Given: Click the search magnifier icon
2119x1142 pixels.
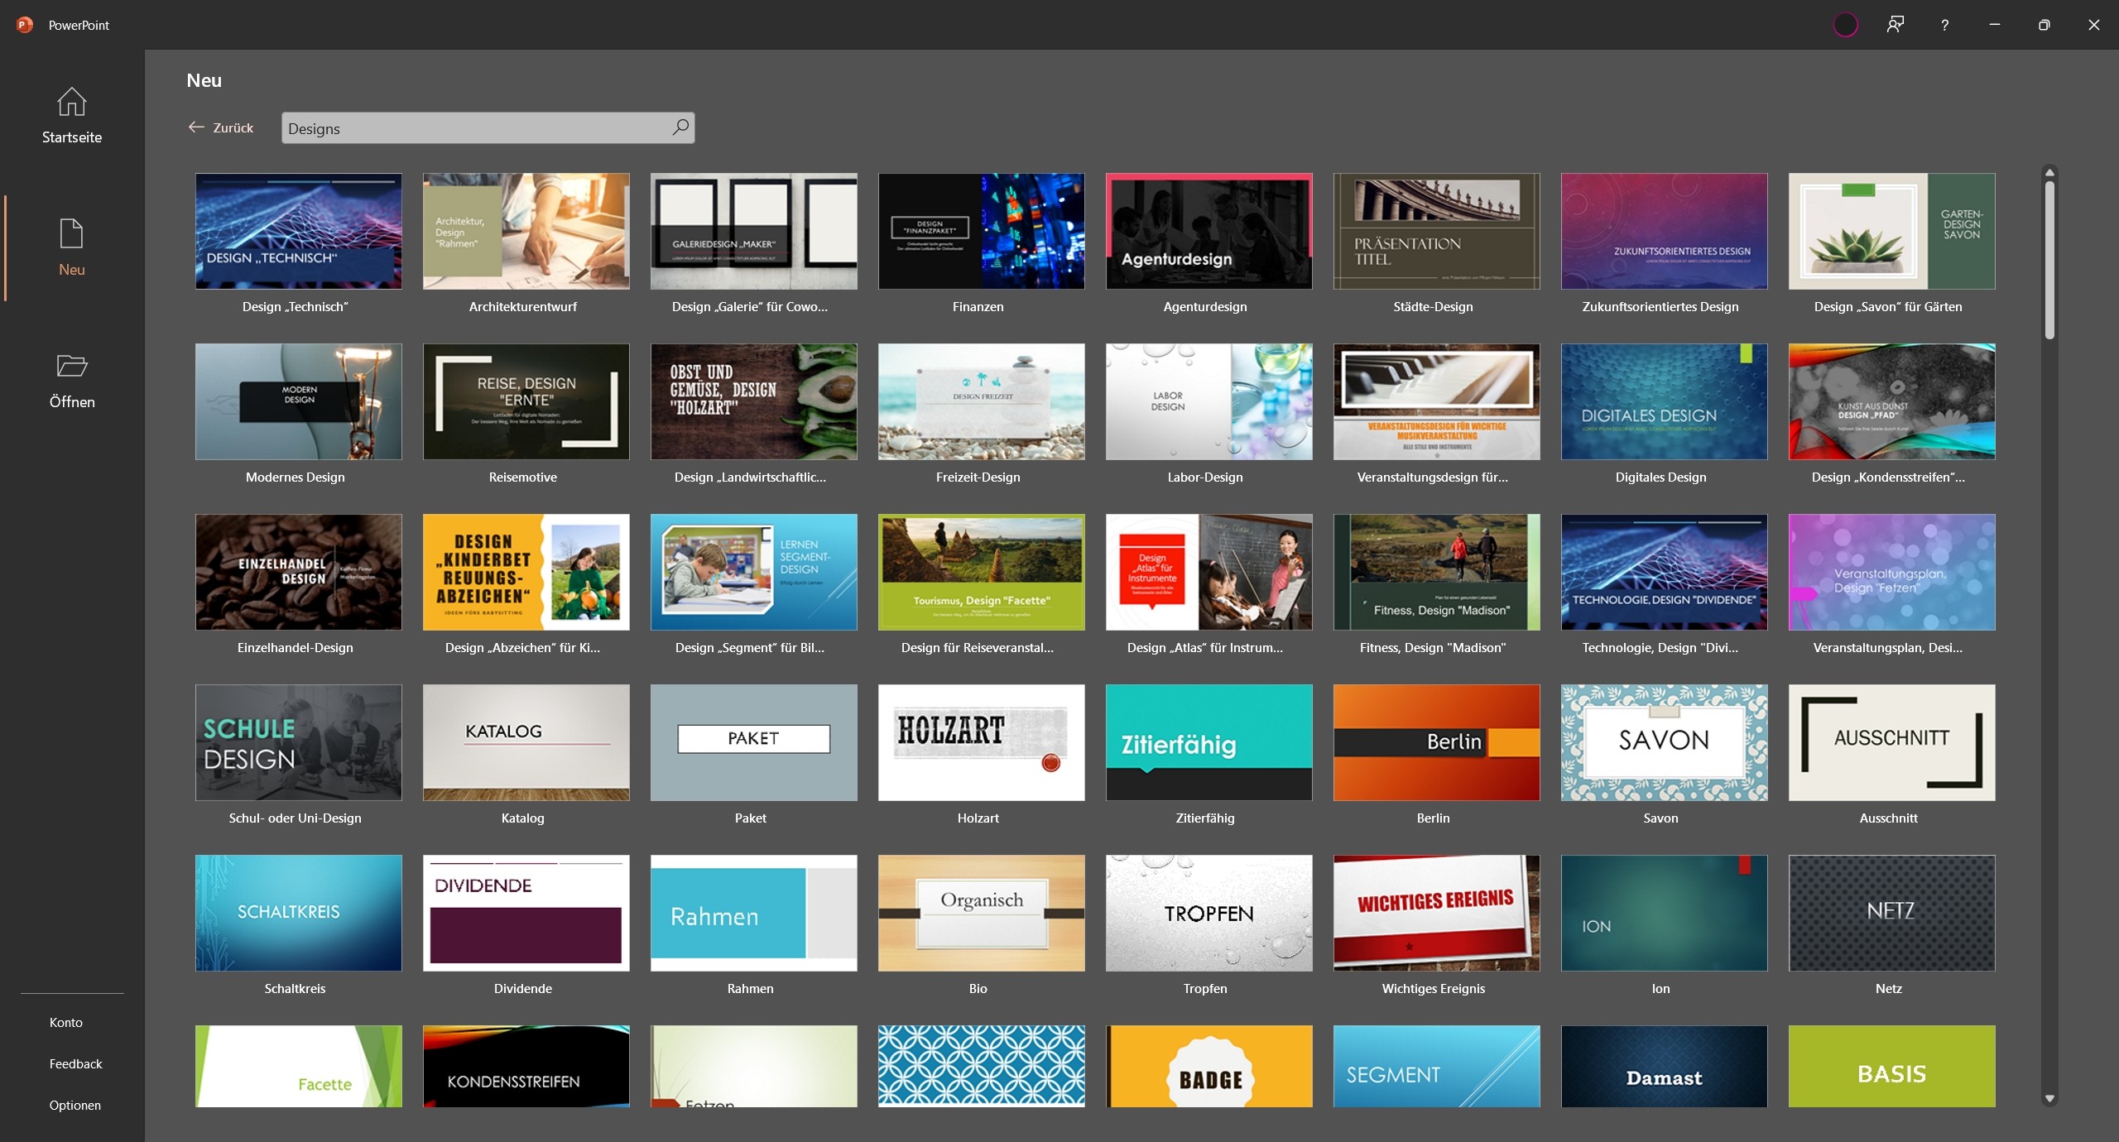Looking at the screenshot, I should pos(680,127).
